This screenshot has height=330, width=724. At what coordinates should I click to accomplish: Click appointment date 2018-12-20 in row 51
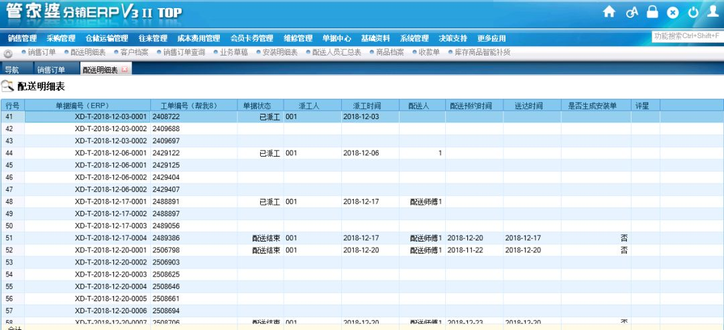pos(465,238)
